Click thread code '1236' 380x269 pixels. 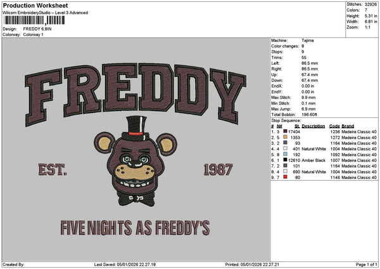pyautogui.click(x=335, y=131)
